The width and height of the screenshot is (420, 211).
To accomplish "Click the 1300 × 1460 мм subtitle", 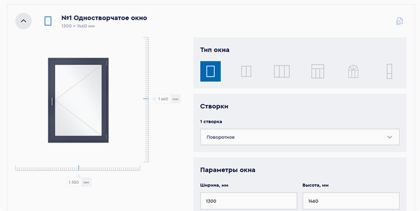I will coord(78,26).
